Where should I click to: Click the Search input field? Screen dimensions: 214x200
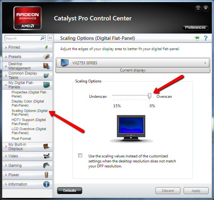coord(22,38)
